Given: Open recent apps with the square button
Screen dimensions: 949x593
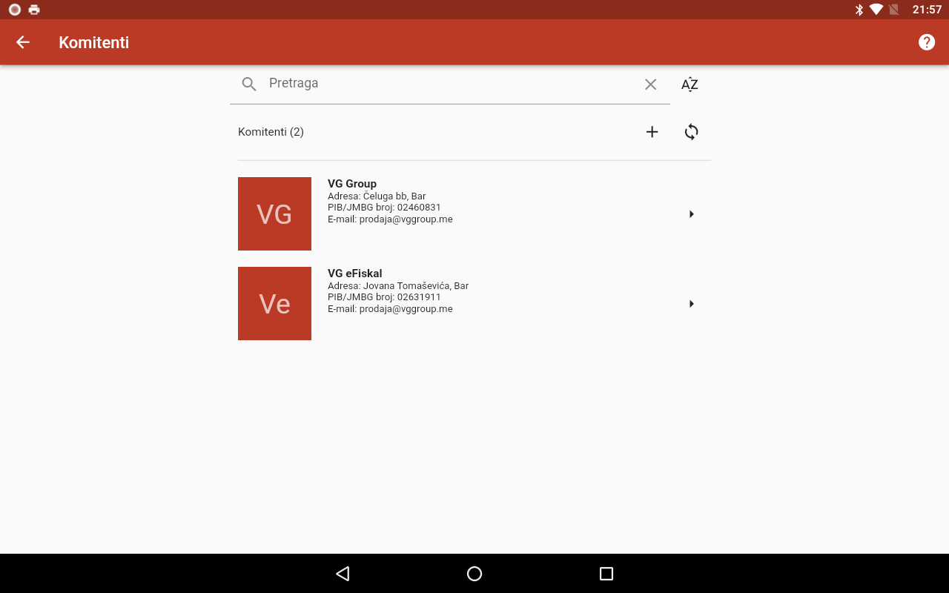Looking at the screenshot, I should coord(606,573).
